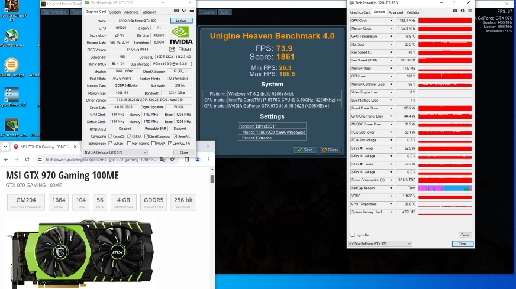Click the Bus Interface question mark
Image resolution: width=516 pixels, height=289 pixels.
pos(192,64)
